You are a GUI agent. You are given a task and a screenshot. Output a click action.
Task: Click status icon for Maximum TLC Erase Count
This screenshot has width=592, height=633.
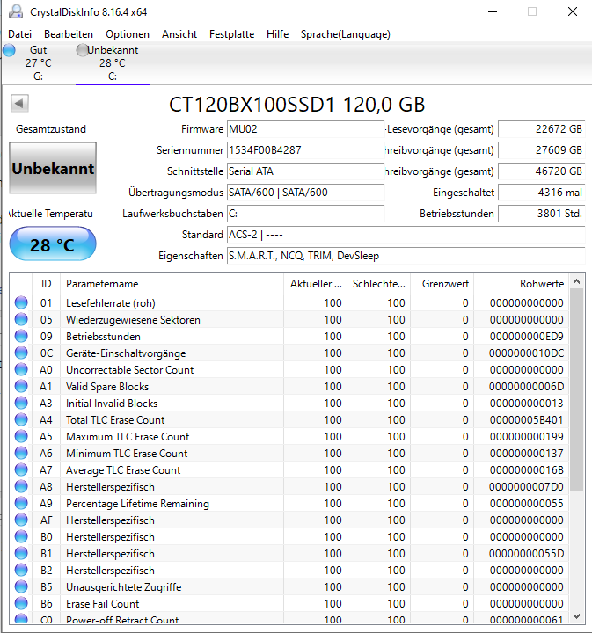click(x=21, y=436)
